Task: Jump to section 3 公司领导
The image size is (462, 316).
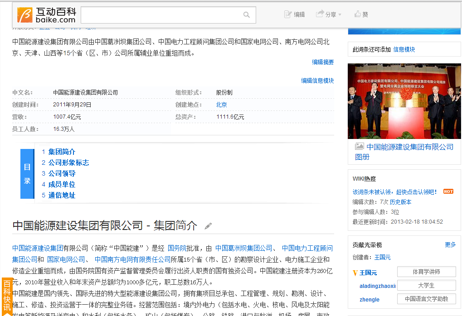Action: coord(62,173)
